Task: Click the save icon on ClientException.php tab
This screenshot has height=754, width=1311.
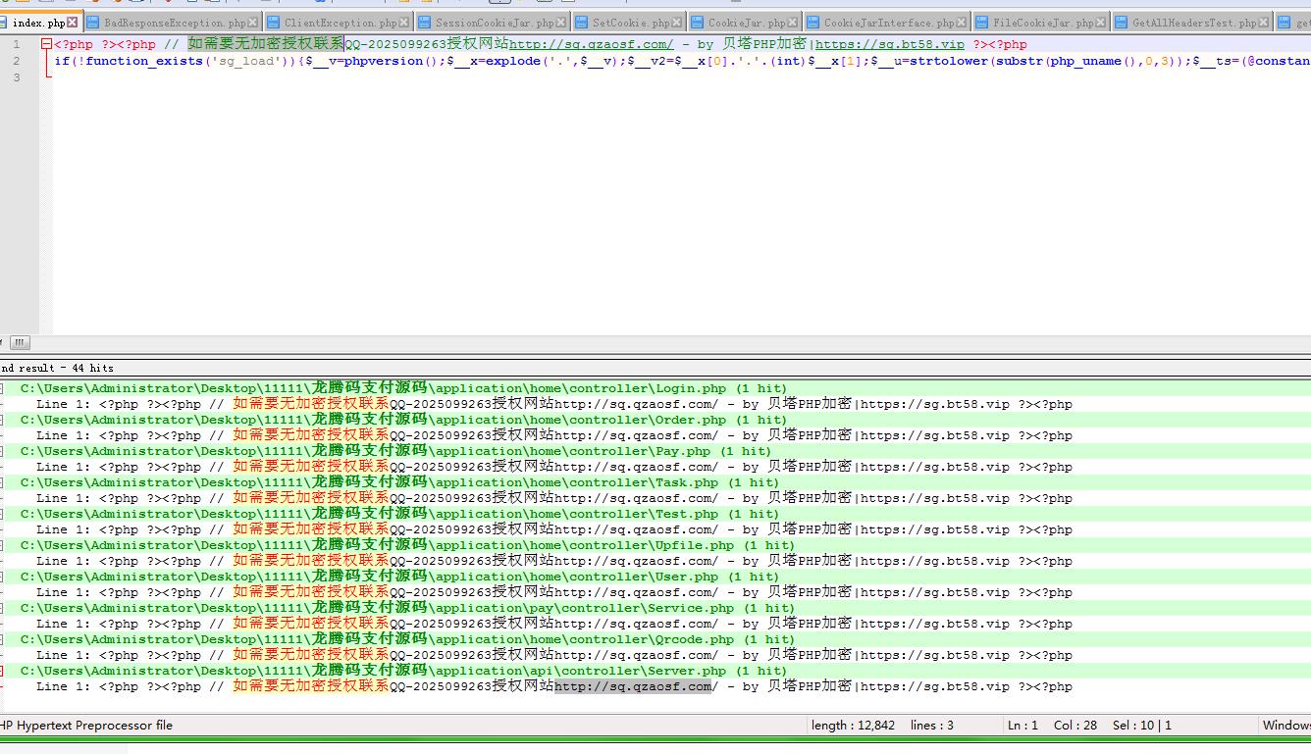Action: pos(273,23)
